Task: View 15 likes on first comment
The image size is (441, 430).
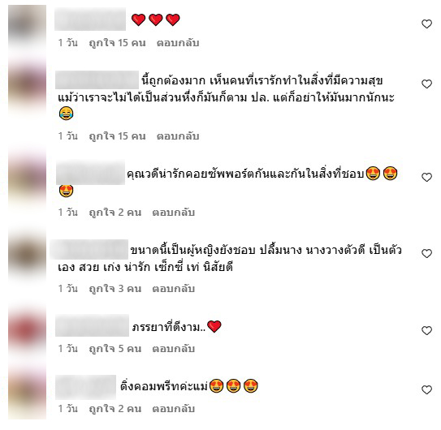Action: click(x=117, y=43)
